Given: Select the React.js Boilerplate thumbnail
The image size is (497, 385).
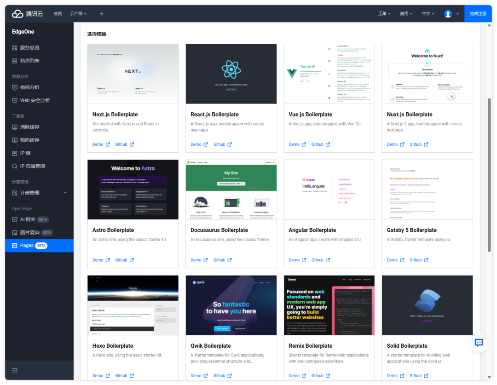Looking at the screenshot, I should (x=231, y=74).
